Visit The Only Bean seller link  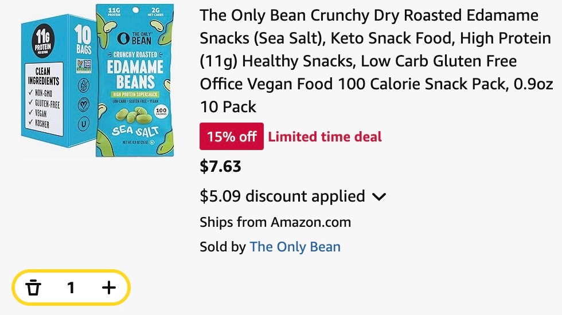tap(295, 247)
